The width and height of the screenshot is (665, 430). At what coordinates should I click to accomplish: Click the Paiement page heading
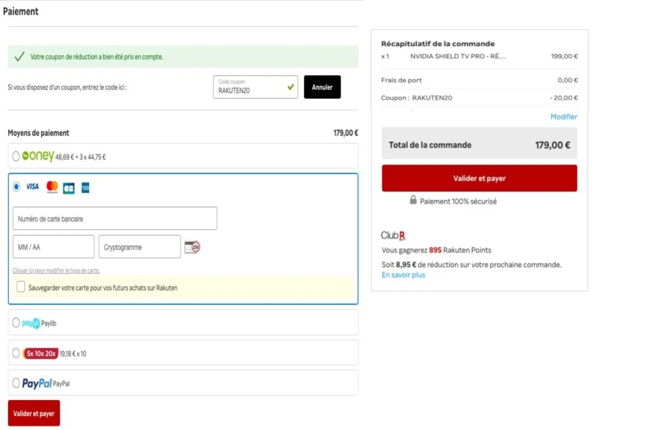coord(21,11)
